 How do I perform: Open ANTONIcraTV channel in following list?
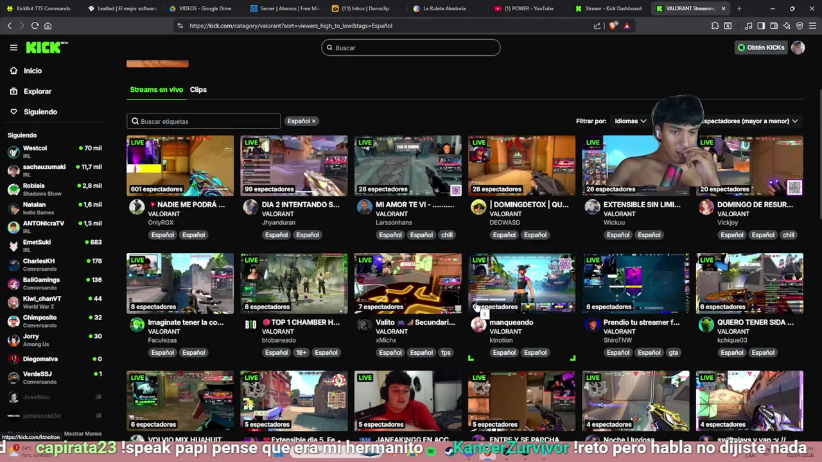(55, 227)
